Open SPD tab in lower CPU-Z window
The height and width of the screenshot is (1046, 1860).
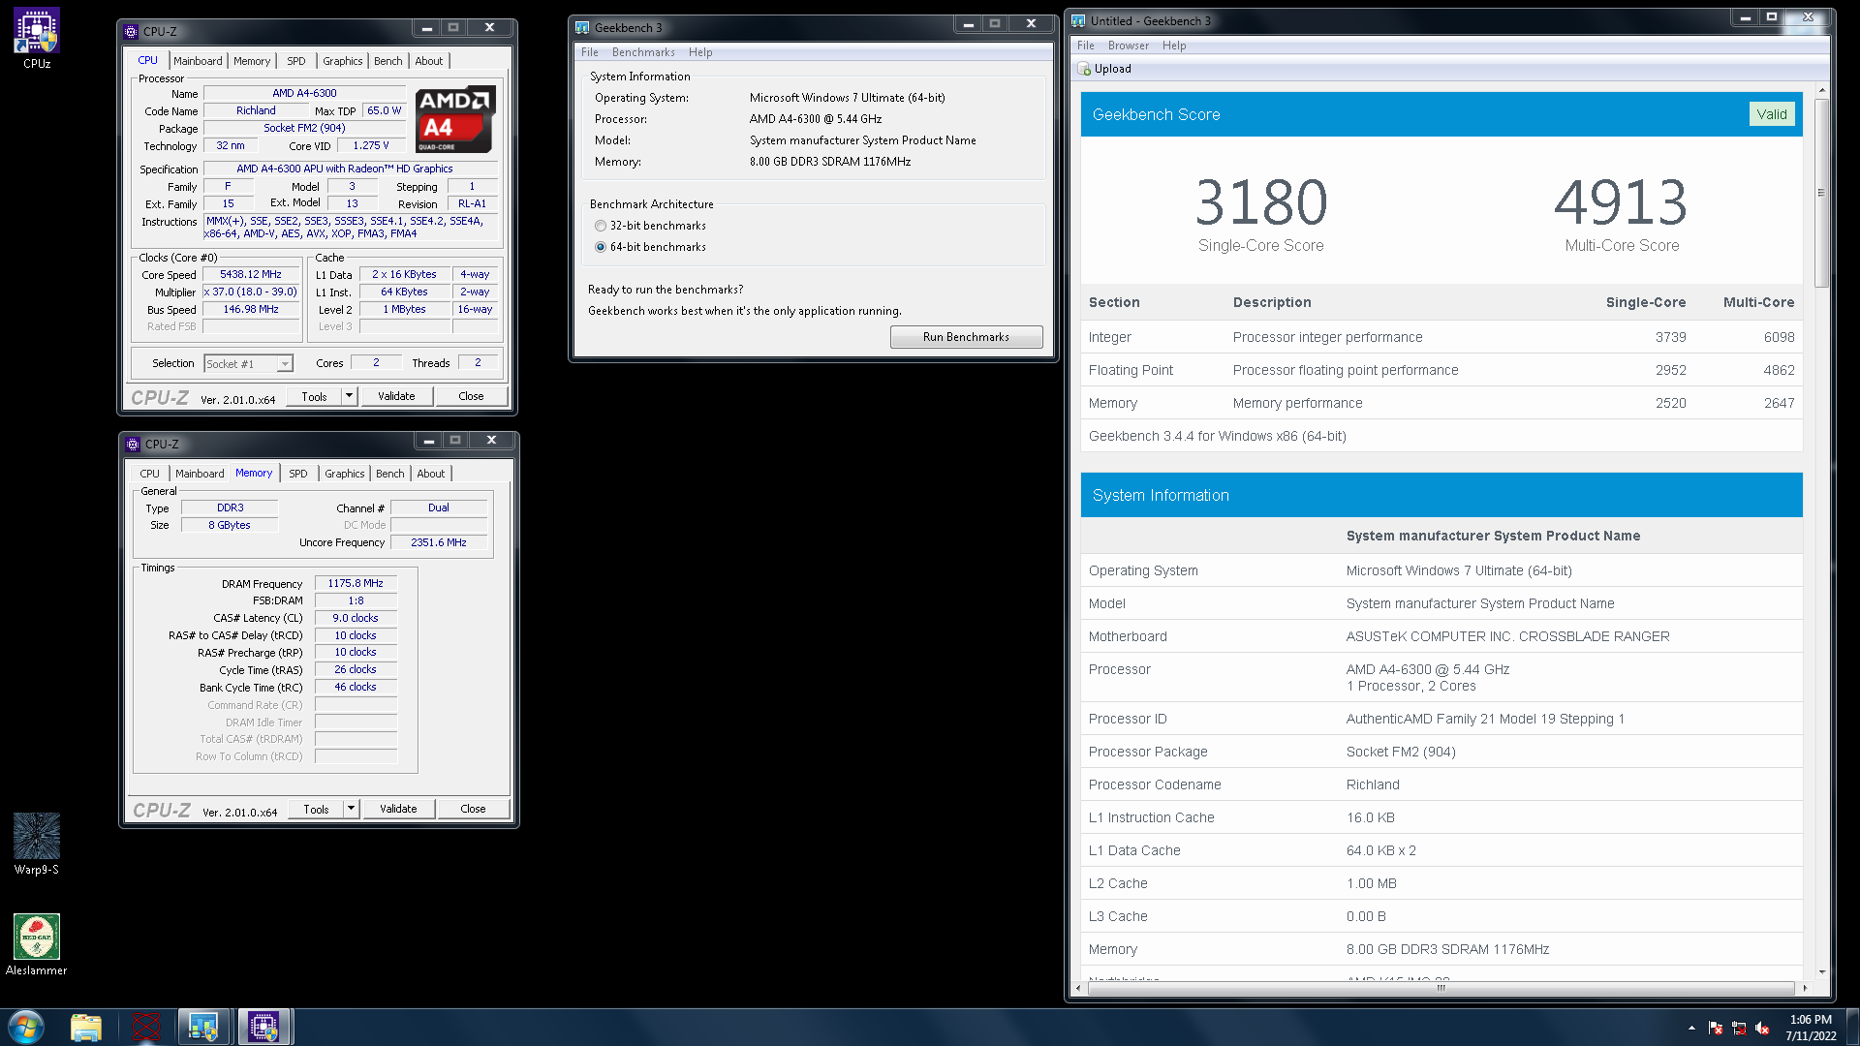[x=298, y=474]
